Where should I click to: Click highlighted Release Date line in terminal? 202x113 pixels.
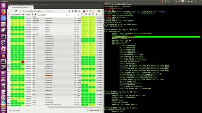tap(156, 37)
